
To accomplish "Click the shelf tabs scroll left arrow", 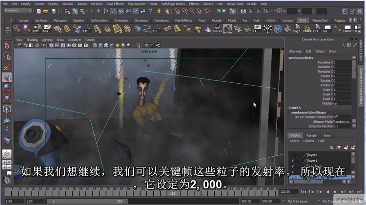I will [350, 20].
